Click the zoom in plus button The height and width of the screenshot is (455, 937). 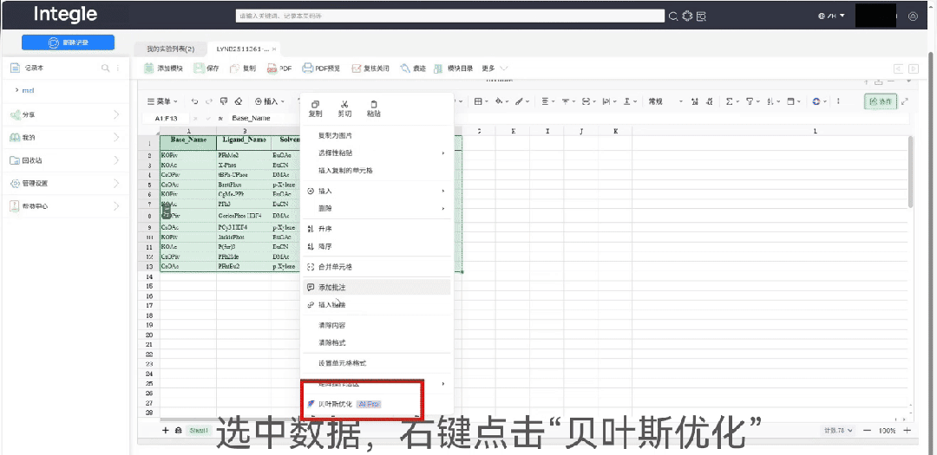[908, 430]
